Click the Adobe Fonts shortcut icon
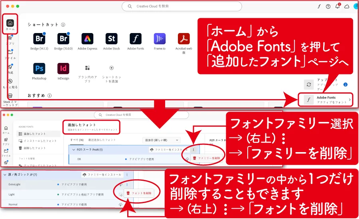This screenshot has height=219, width=359. pyautogui.click(x=135, y=39)
